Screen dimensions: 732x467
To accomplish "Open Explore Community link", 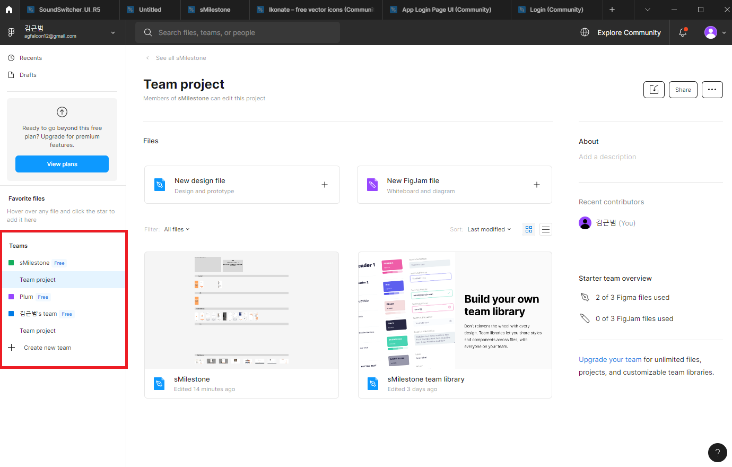I will 629,32.
